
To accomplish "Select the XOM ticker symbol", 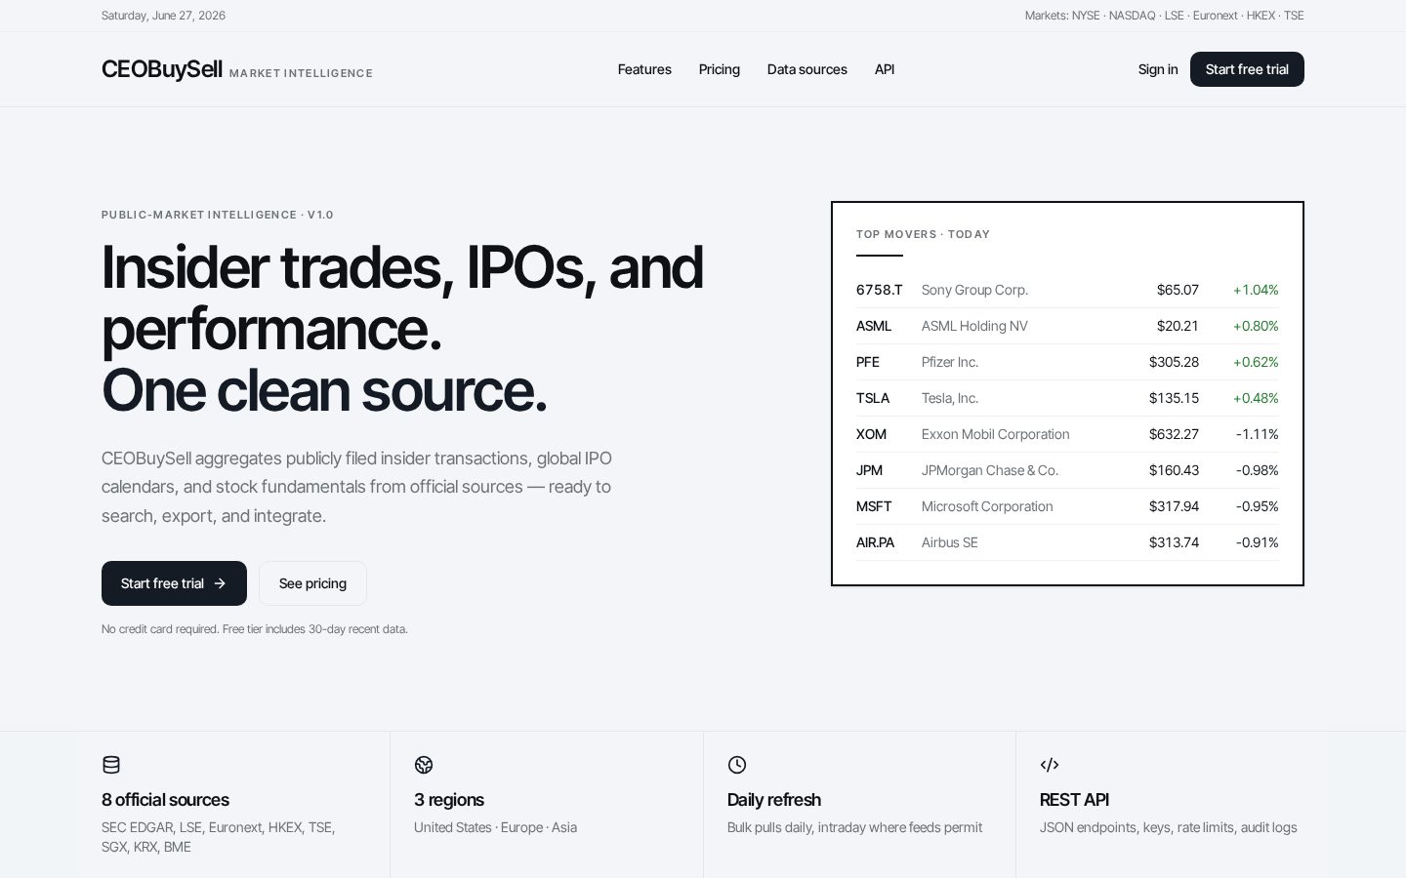I will point(871,434).
